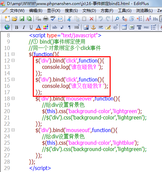Click the Save All icon

point(29,19)
